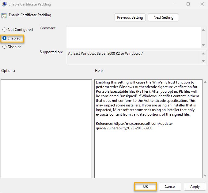
Task: Click the Group Policy icon in the title bar
Action: pyautogui.click(x=5, y=4)
